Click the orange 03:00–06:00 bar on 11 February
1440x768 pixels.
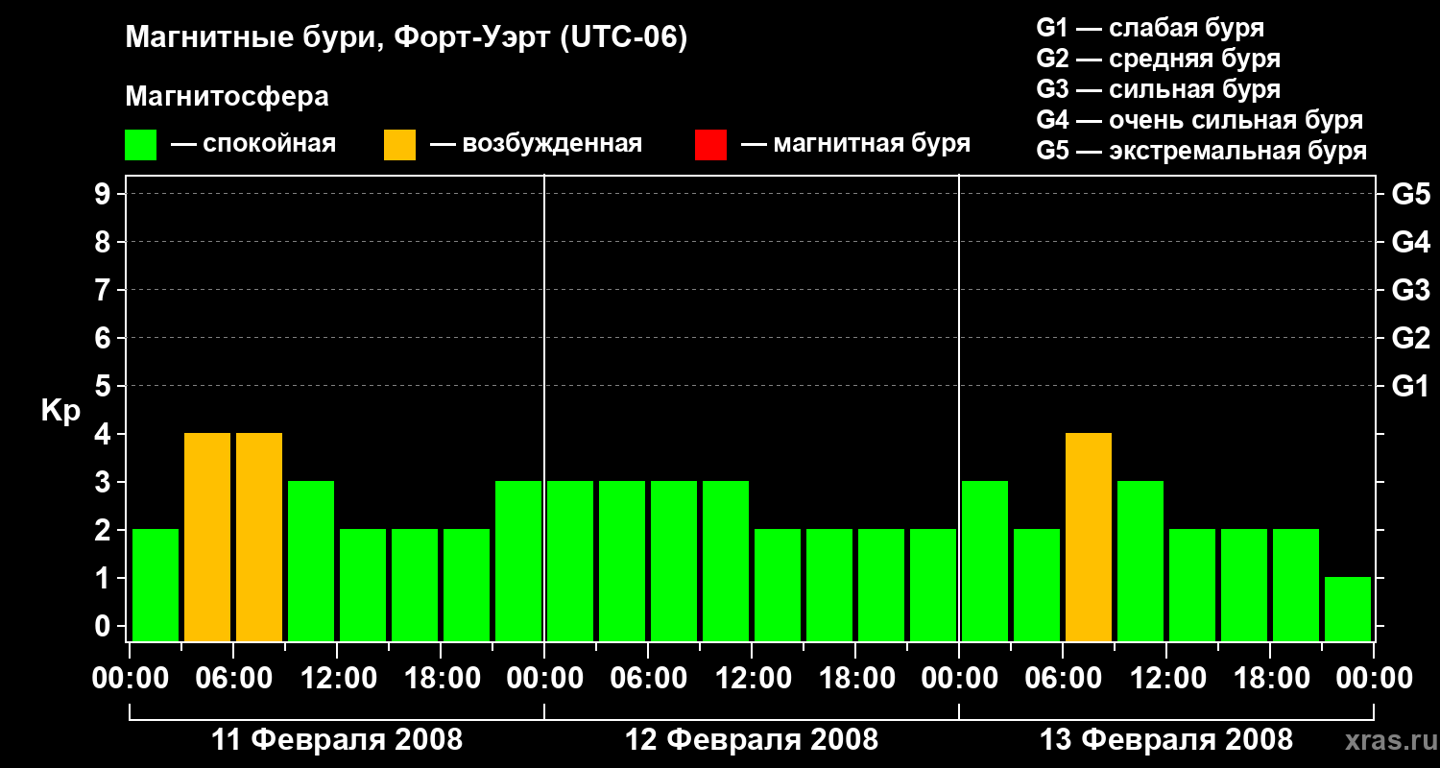tap(207, 537)
